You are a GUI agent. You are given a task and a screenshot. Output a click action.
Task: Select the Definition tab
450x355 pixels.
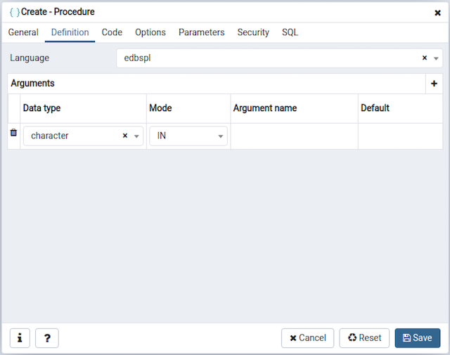[70, 32]
